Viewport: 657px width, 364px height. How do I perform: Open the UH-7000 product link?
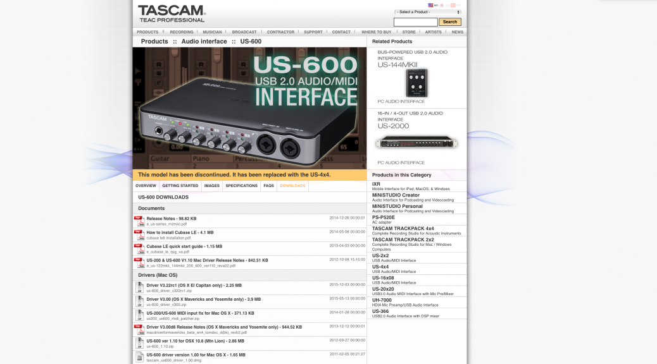pos(382,300)
